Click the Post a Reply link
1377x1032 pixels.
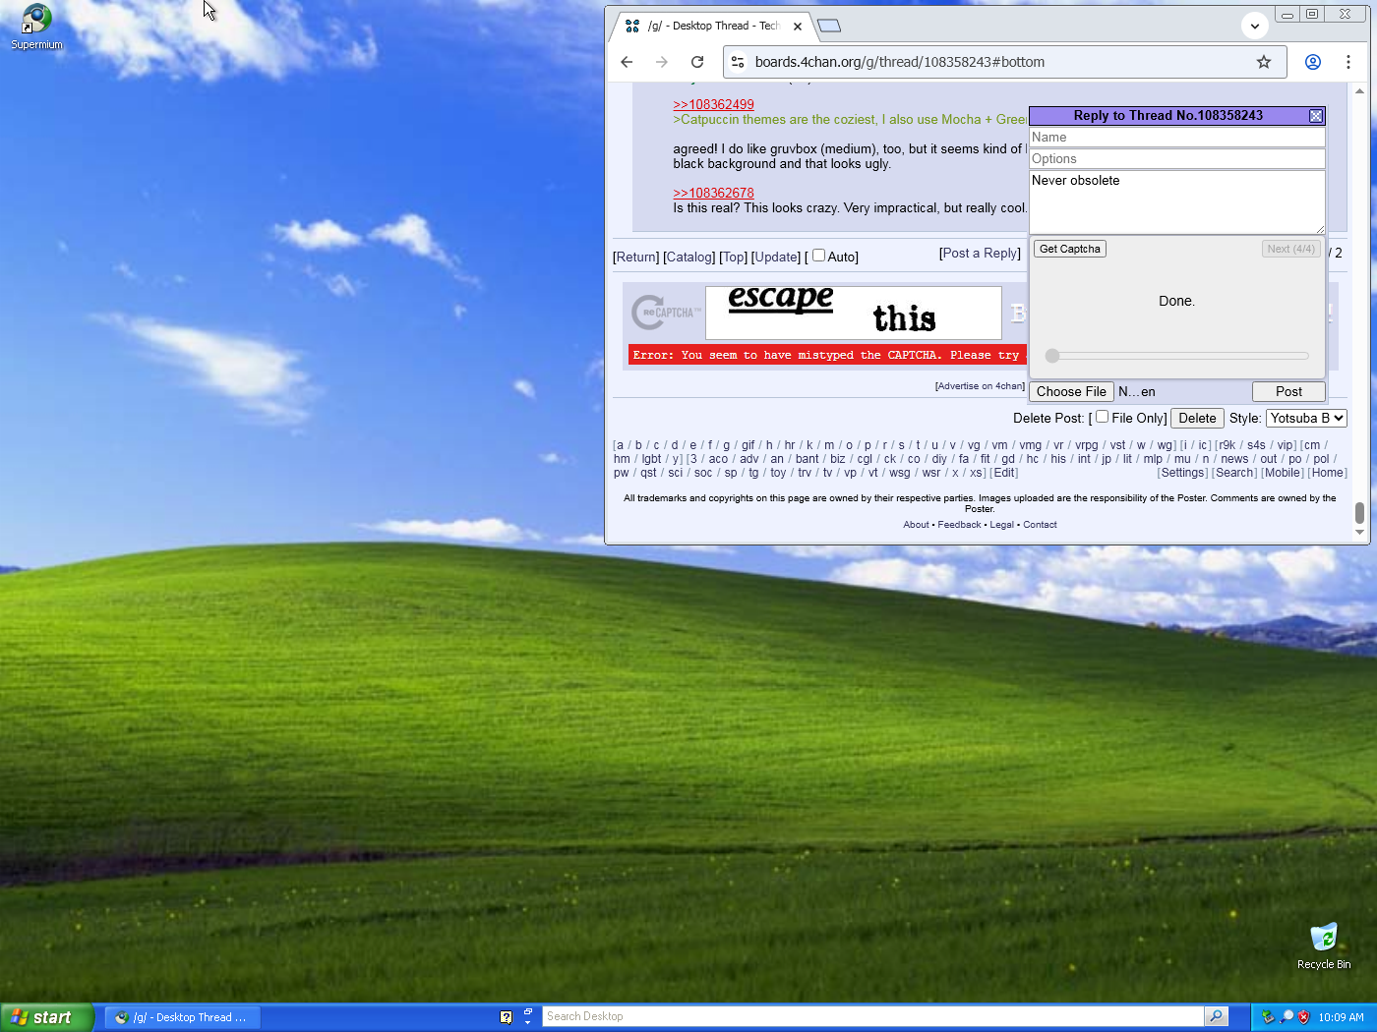pos(980,254)
